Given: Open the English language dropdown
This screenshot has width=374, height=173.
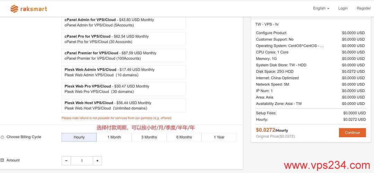Looking at the screenshot, I should tap(321, 8).
